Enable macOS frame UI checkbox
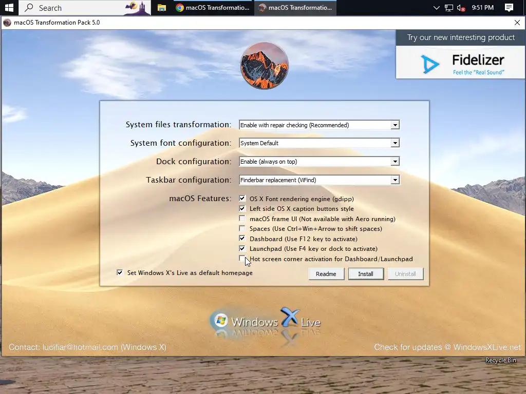 pos(242,219)
